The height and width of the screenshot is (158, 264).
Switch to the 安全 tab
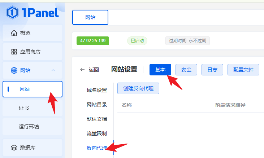tap(186, 70)
